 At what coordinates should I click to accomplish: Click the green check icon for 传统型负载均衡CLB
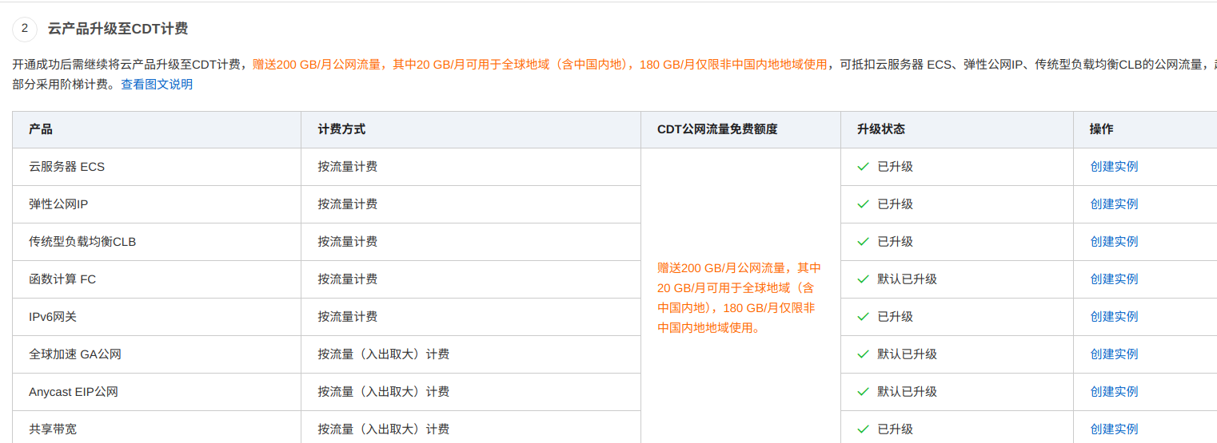click(863, 242)
